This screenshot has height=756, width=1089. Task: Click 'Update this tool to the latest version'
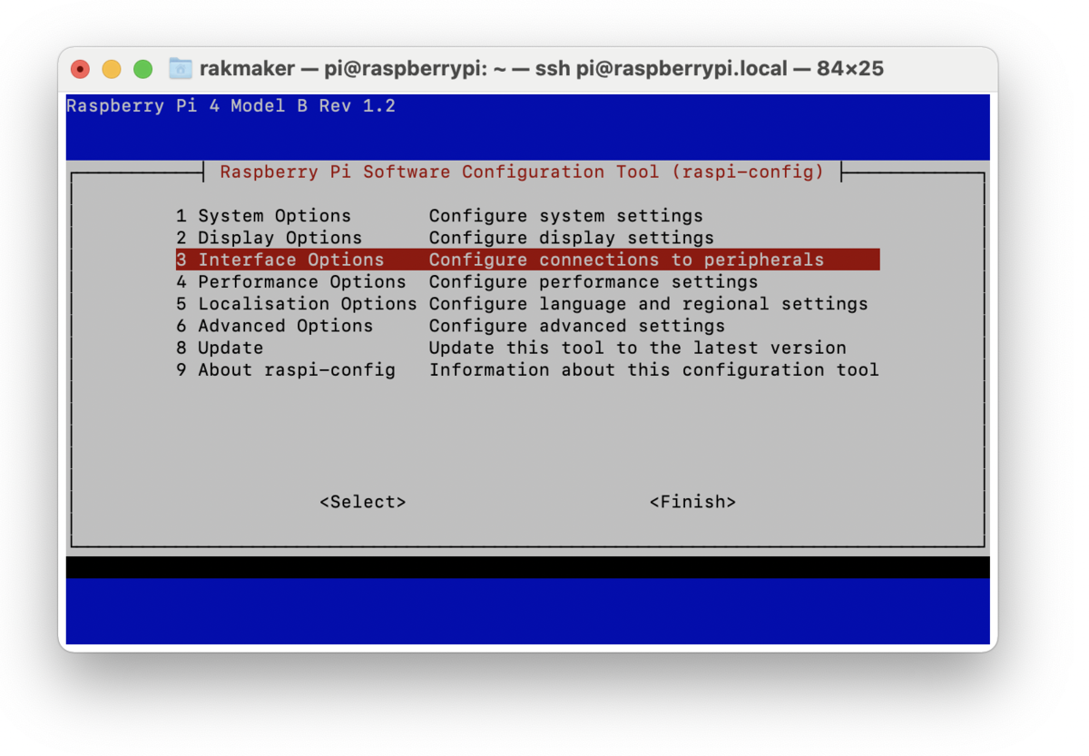(637, 348)
